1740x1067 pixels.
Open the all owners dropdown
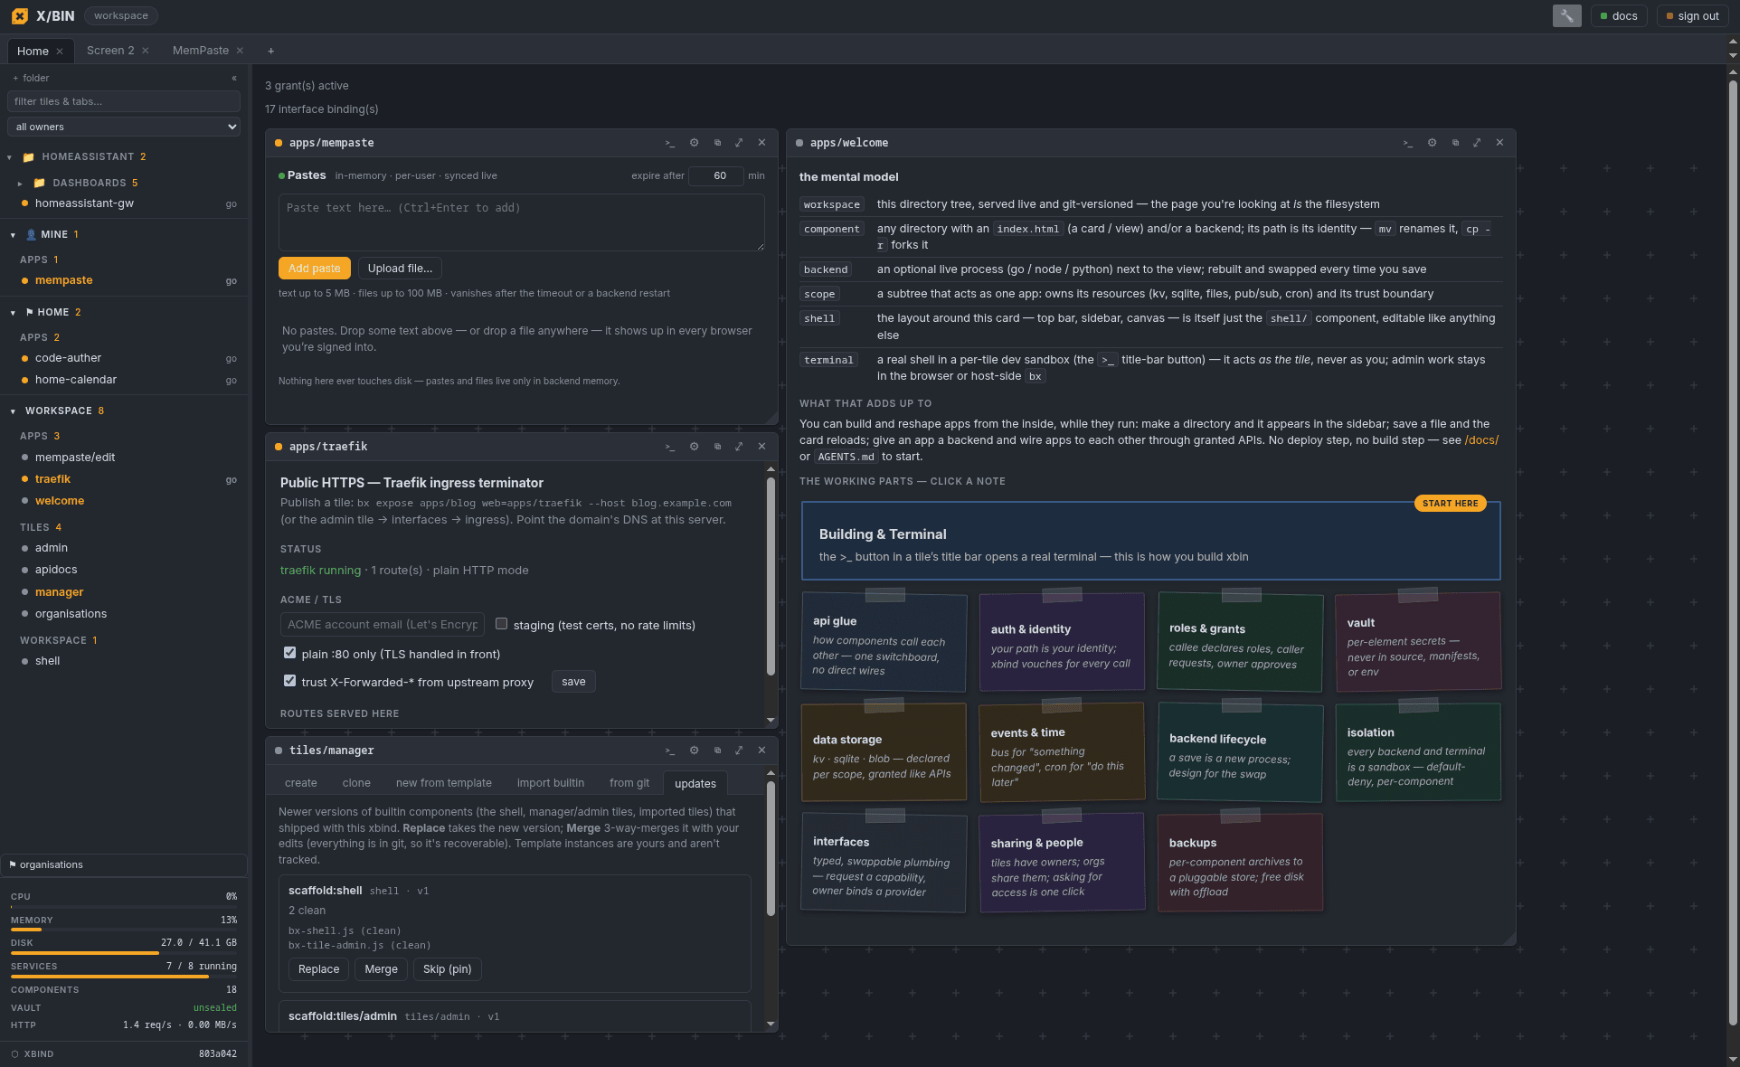tap(124, 127)
